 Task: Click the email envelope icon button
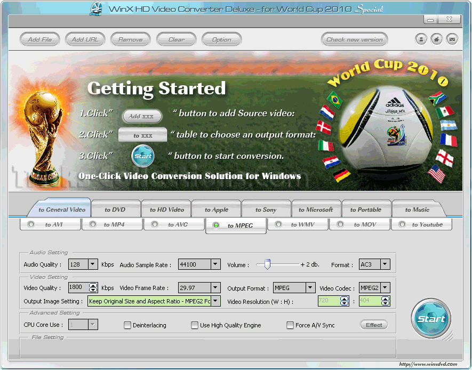click(x=452, y=39)
